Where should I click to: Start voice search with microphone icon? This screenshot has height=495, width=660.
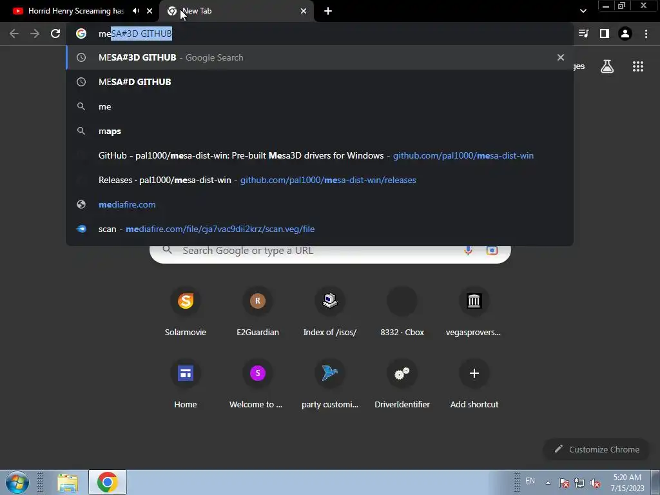pyautogui.click(x=468, y=251)
